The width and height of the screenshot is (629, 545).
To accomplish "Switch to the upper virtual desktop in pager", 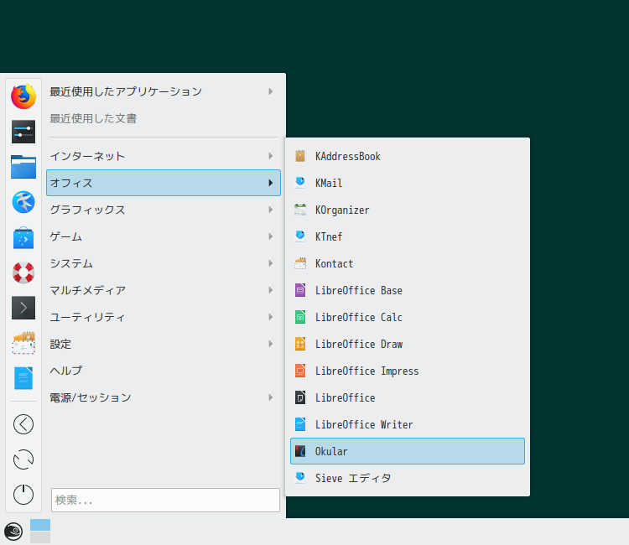I will tap(40, 525).
